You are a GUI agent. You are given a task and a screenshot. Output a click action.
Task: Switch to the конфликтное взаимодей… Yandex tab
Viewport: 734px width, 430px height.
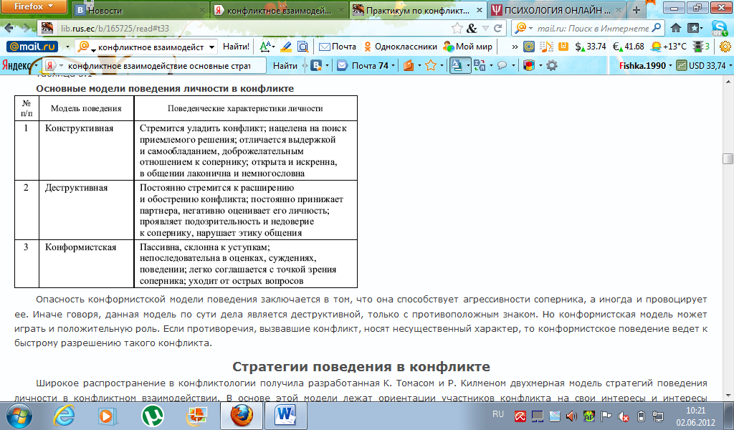pos(280,10)
